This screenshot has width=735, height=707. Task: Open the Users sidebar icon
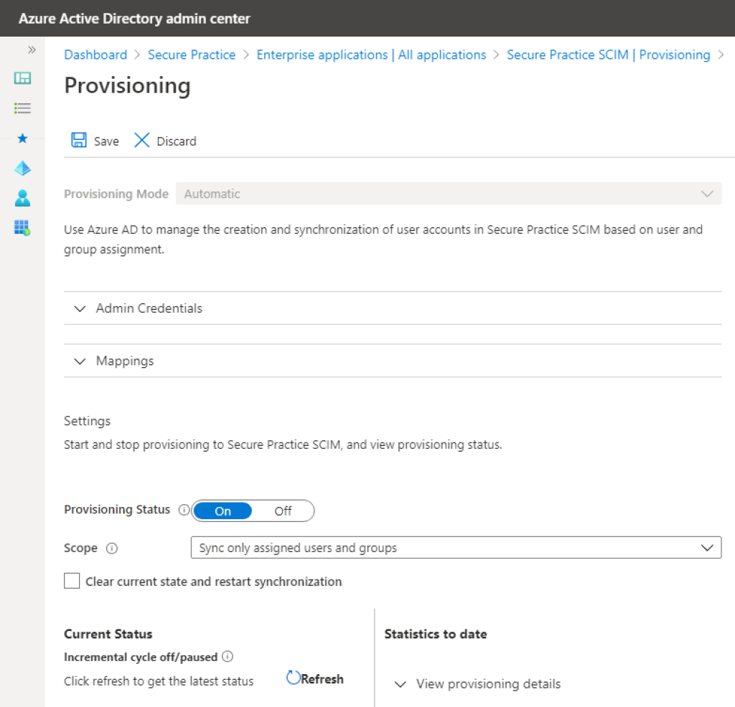pos(22,198)
